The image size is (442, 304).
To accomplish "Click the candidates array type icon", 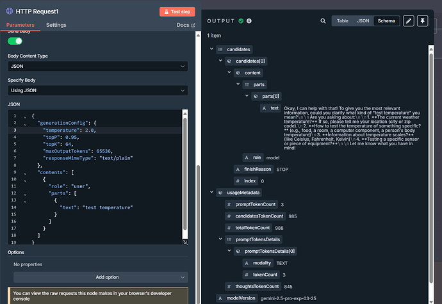I will tap(221, 49).
